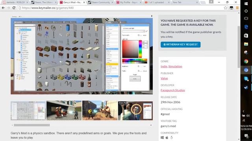Click the forward navigation arrow

point(8,8)
